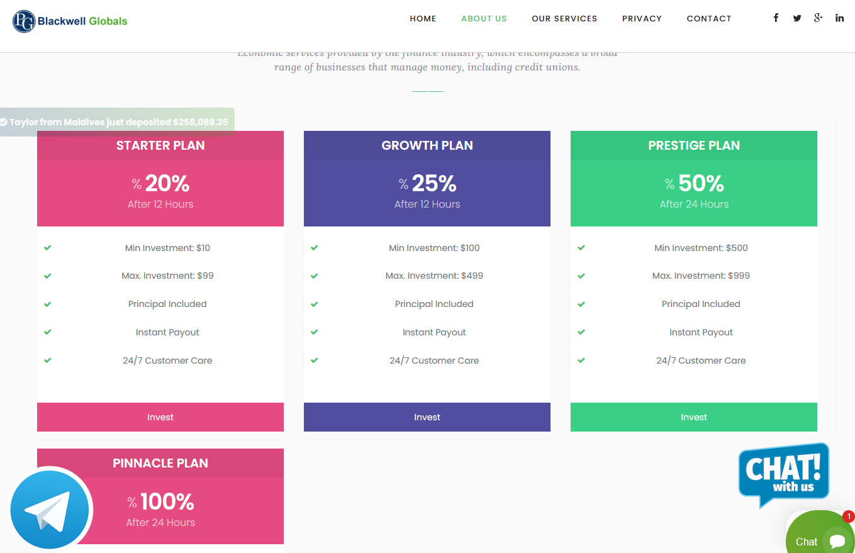Click 'Min Investment: $500' text
The height and width of the screenshot is (553, 855).
point(701,248)
